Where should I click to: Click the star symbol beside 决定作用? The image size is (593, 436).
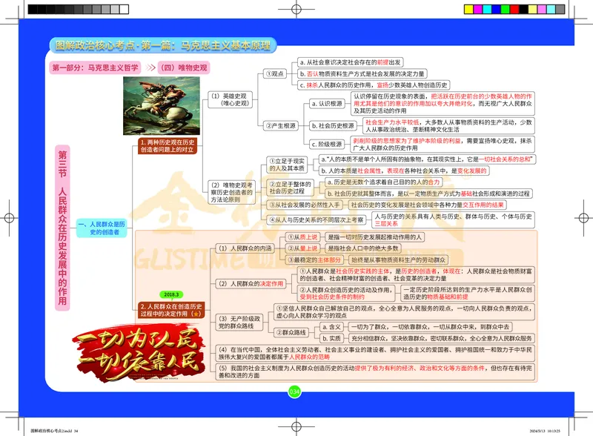pos(196,314)
